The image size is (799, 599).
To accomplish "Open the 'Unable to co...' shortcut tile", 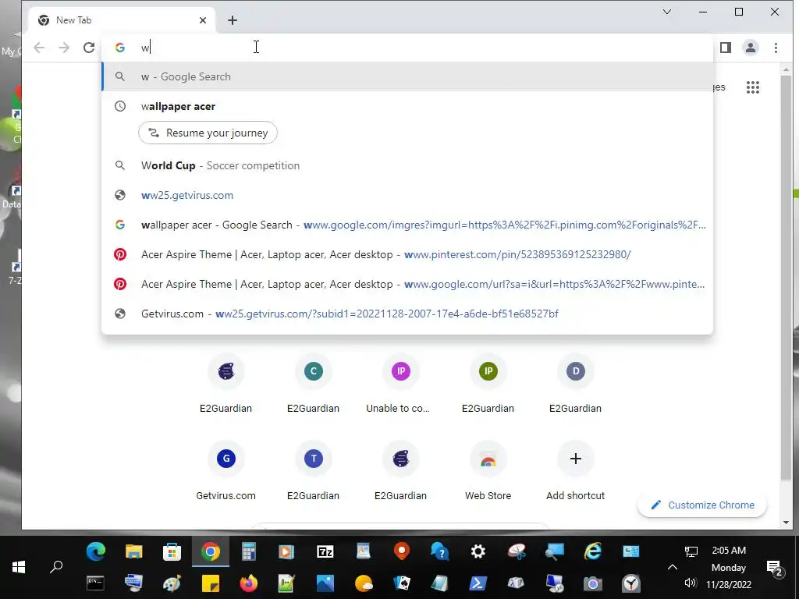I will coord(400,384).
